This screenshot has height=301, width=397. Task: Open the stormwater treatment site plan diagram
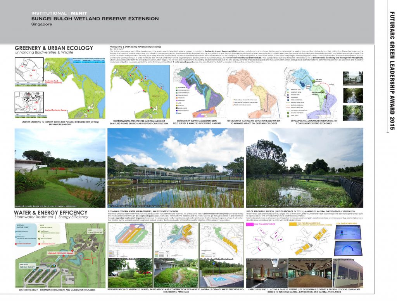[60, 255]
